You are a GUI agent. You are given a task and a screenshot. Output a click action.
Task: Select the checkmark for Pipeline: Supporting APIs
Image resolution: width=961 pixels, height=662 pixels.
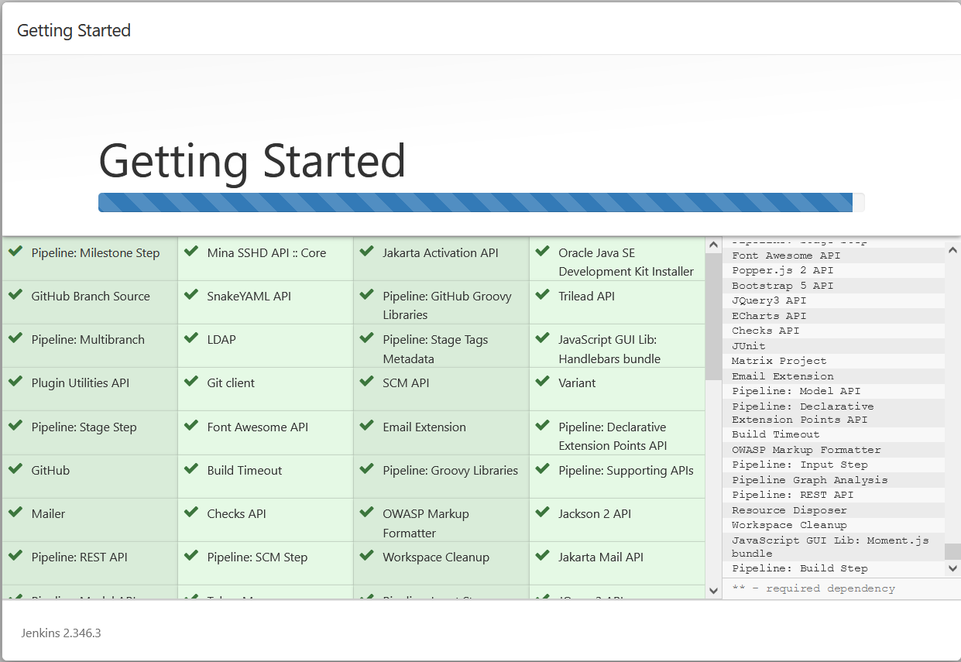click(543, 468)
